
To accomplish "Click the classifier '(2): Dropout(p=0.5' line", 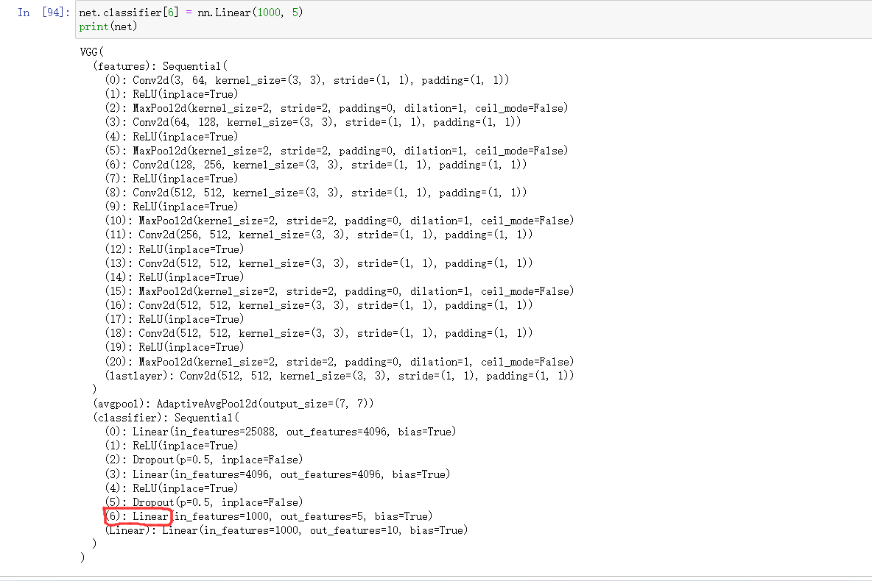I will coord(204,460).
